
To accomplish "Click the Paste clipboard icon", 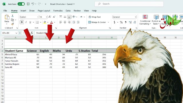I will [x=7, y=17].
